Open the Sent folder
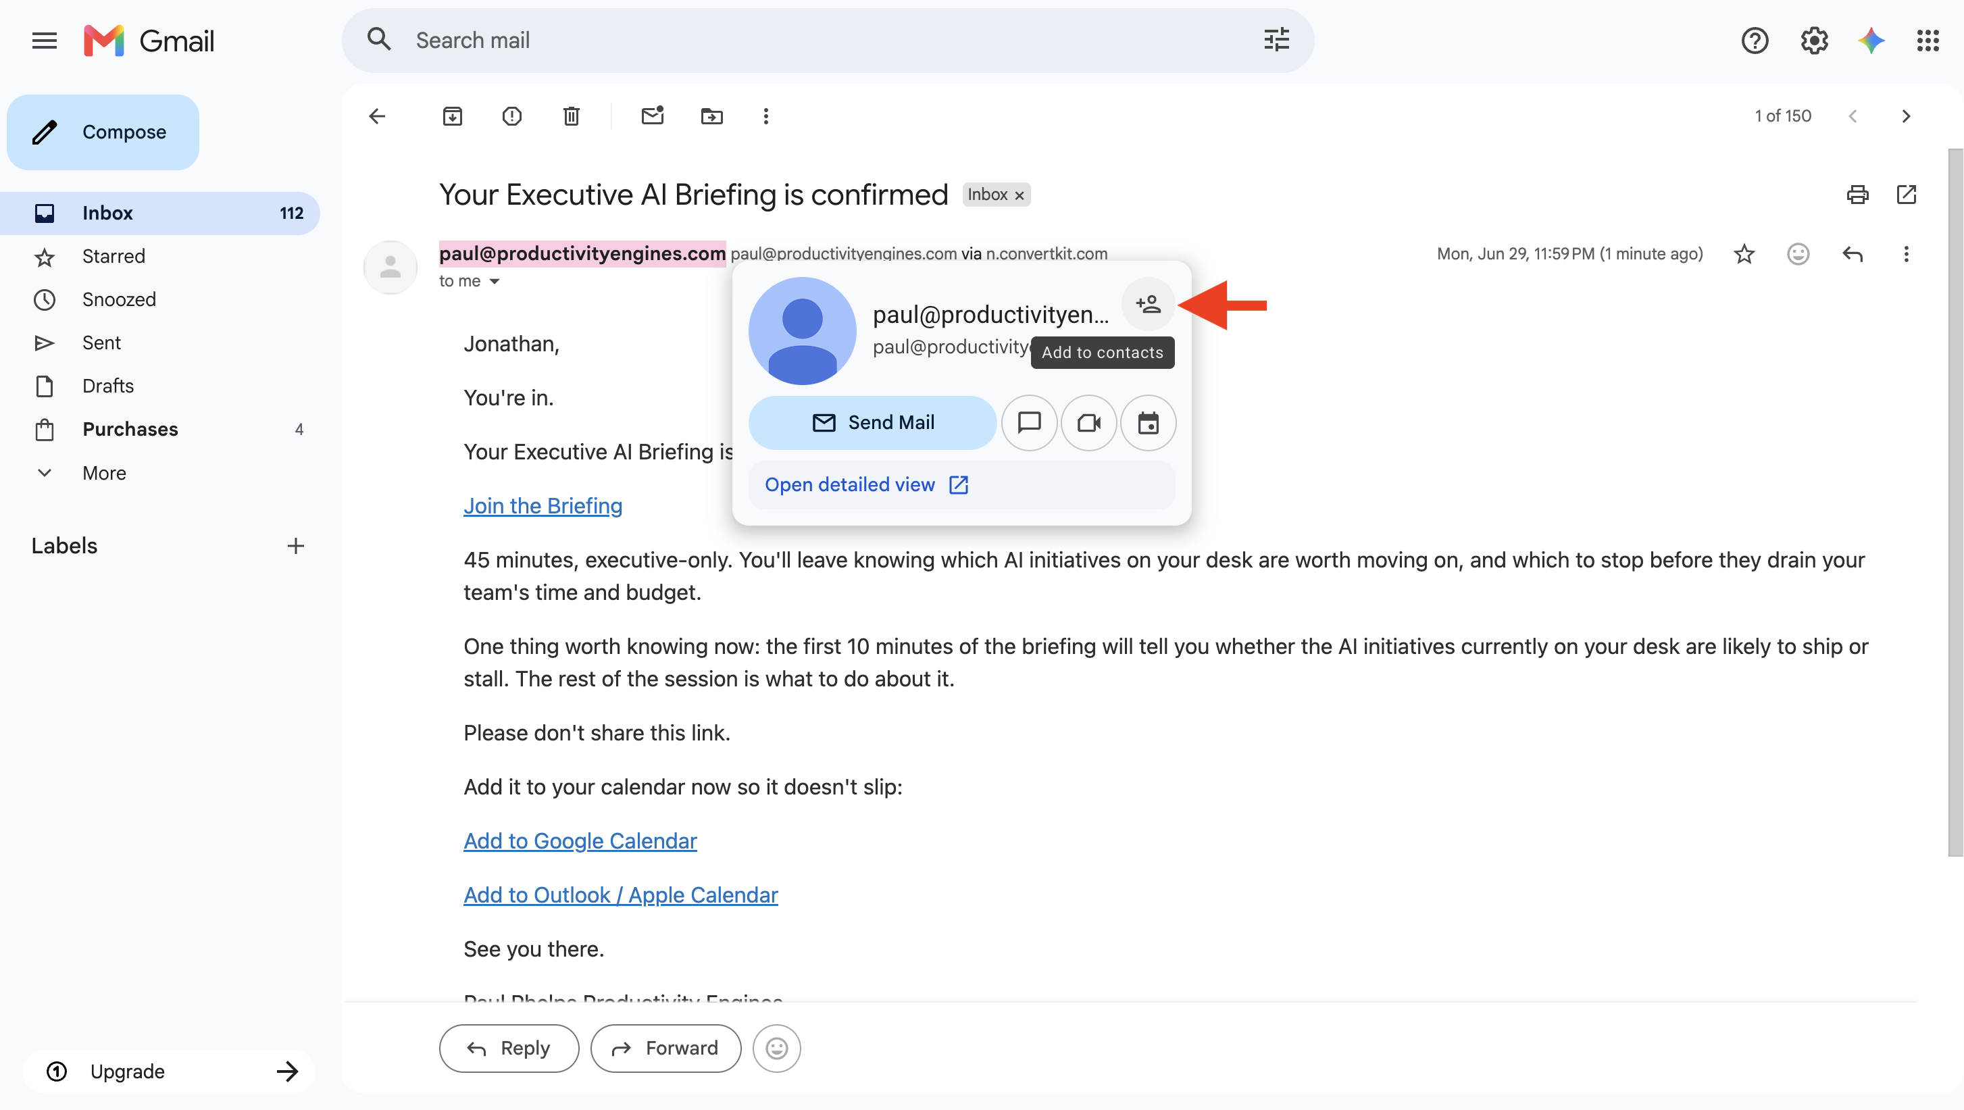This screenshot has width=1964, height=1110. (x=159, y=343)
